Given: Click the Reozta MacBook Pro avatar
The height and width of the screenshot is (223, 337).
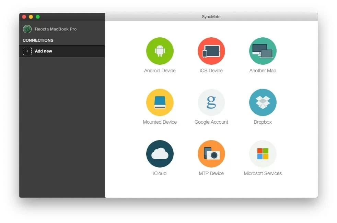Looking at the screenshot, I should point(27,29).
